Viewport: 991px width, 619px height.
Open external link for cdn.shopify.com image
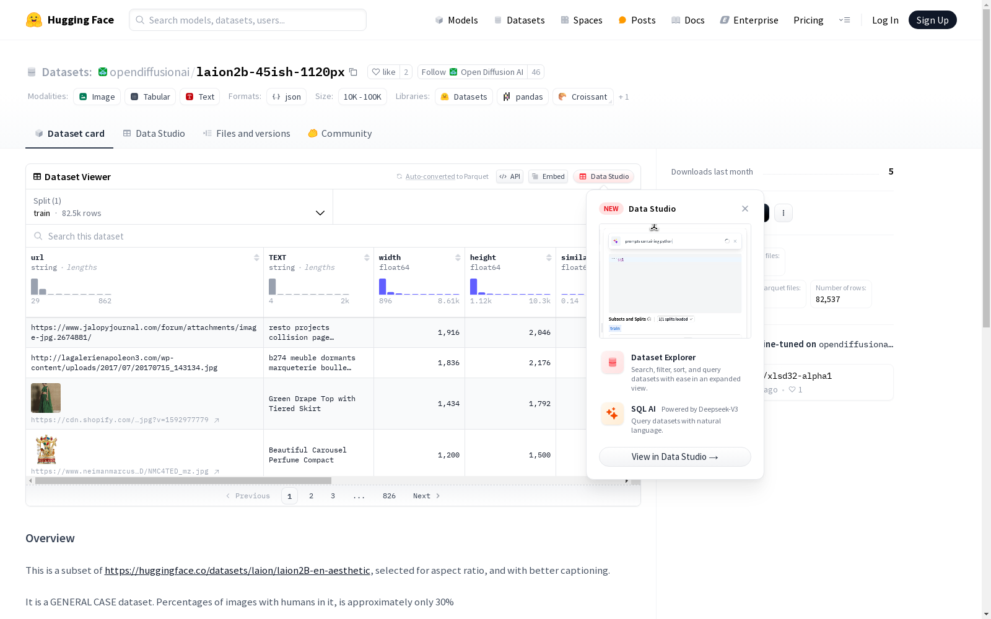217,420
